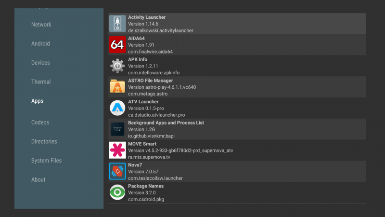The image size is (385, 217).
Task: Show the Directories section
Action: [44, 141]
